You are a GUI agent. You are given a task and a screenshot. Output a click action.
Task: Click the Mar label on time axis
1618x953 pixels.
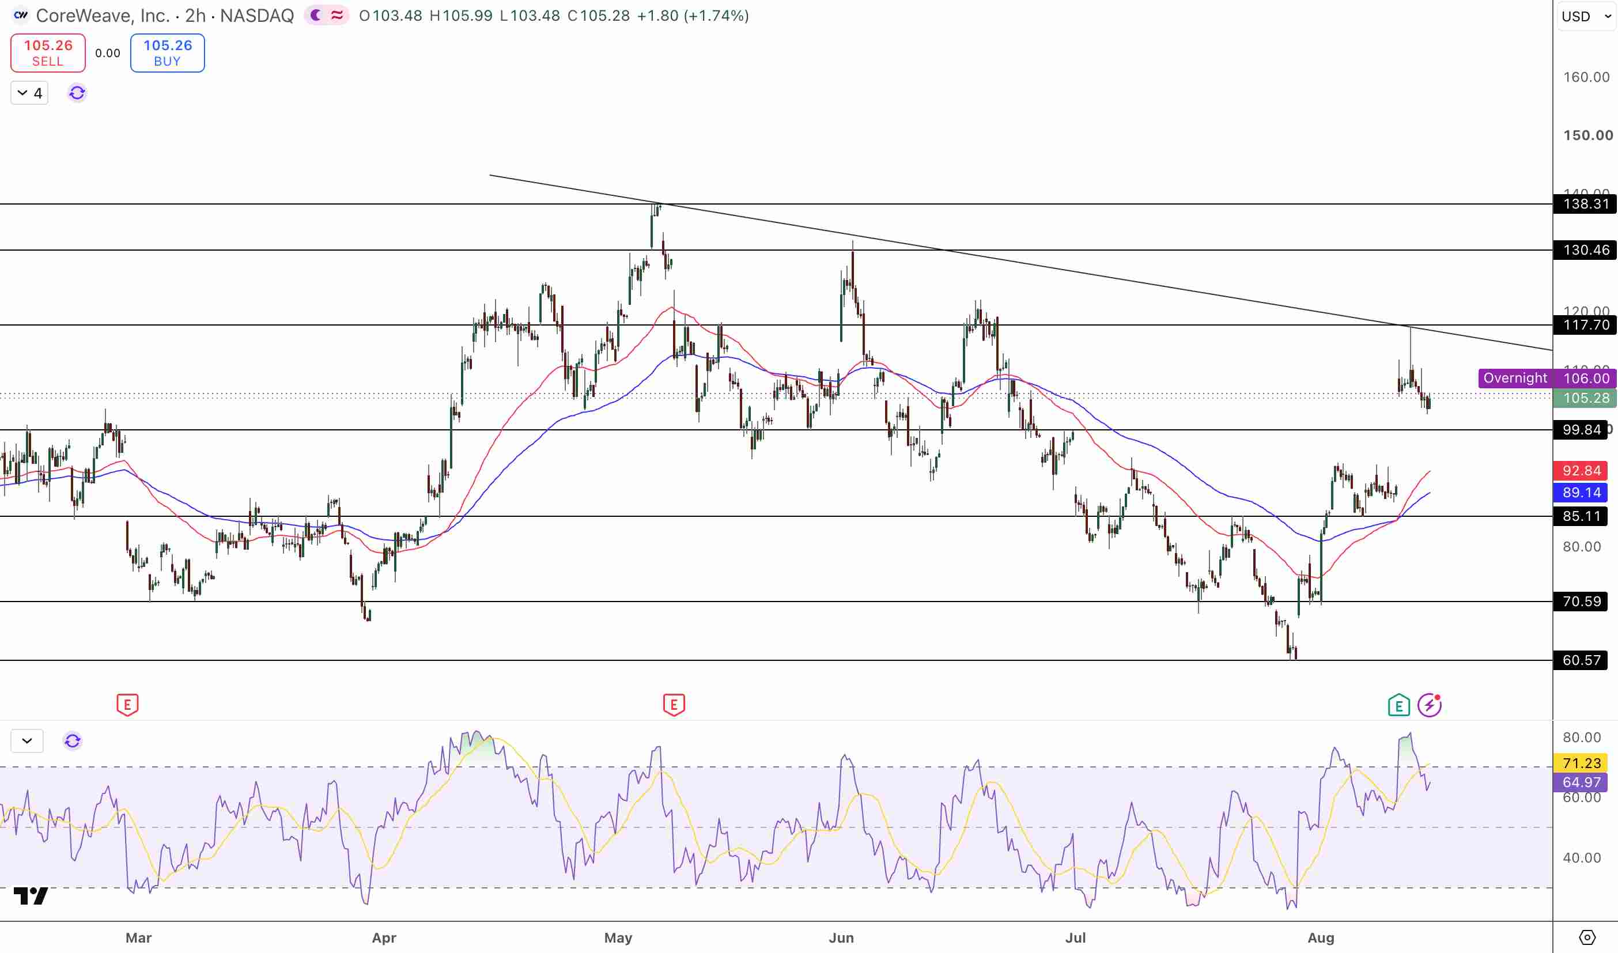click(139, 937)
